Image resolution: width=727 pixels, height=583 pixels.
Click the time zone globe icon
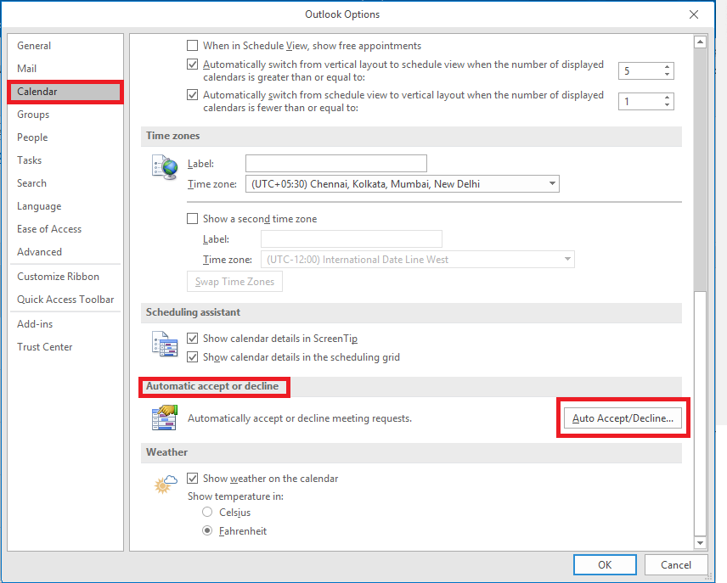tap(165, 167)
